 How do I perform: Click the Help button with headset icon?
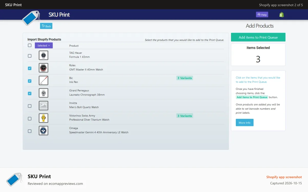(x=262, y=15)
